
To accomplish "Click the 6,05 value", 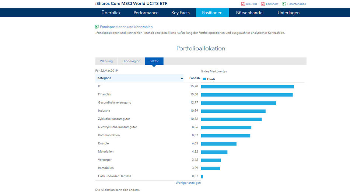I will (x=195, y=144).
